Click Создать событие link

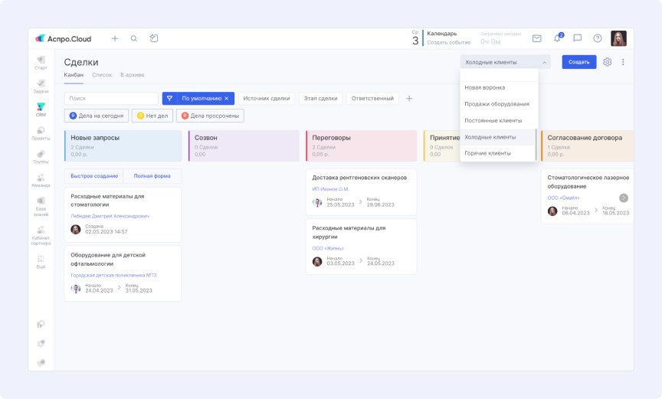point(448,42)
